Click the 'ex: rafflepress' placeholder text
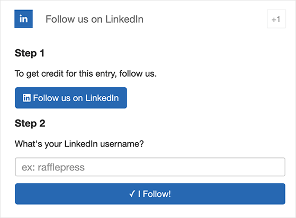 coord(53,167)
